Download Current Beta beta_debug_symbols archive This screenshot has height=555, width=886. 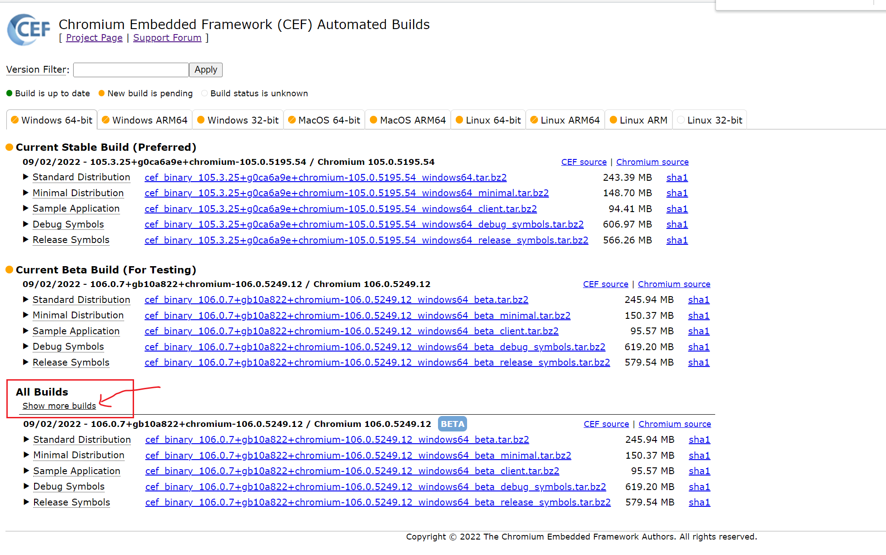coord(375,347)
